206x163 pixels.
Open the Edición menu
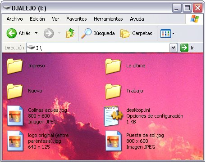(37, 19)
